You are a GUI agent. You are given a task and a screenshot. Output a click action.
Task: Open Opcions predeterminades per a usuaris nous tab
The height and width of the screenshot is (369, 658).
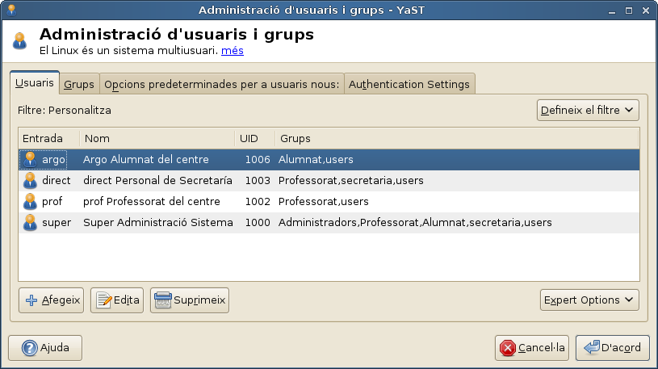point(221,84)
